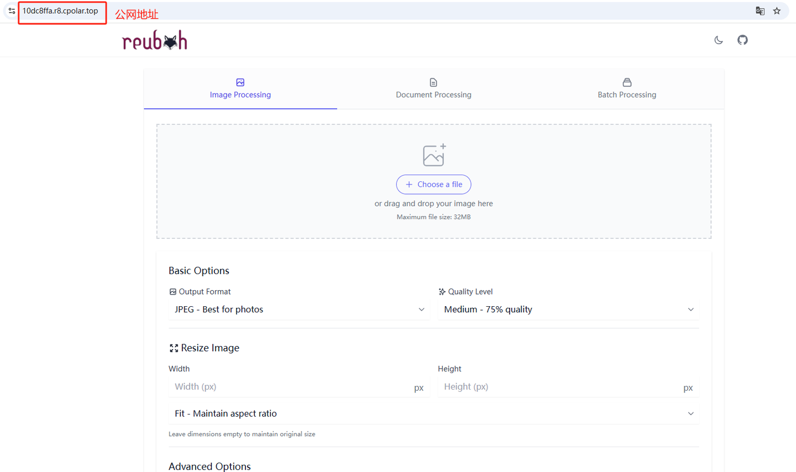Click the image upload placeholder icon
This screenshot has width=796, height=472.
pos(433,155)
